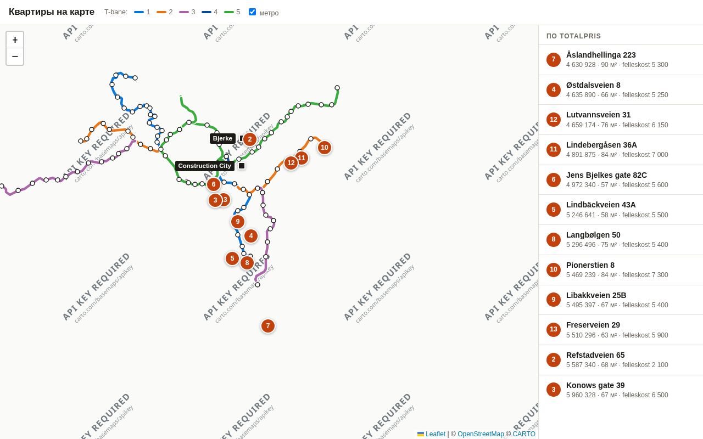
Task: Open the Libakkveien 25B listing
Action: 621,300
